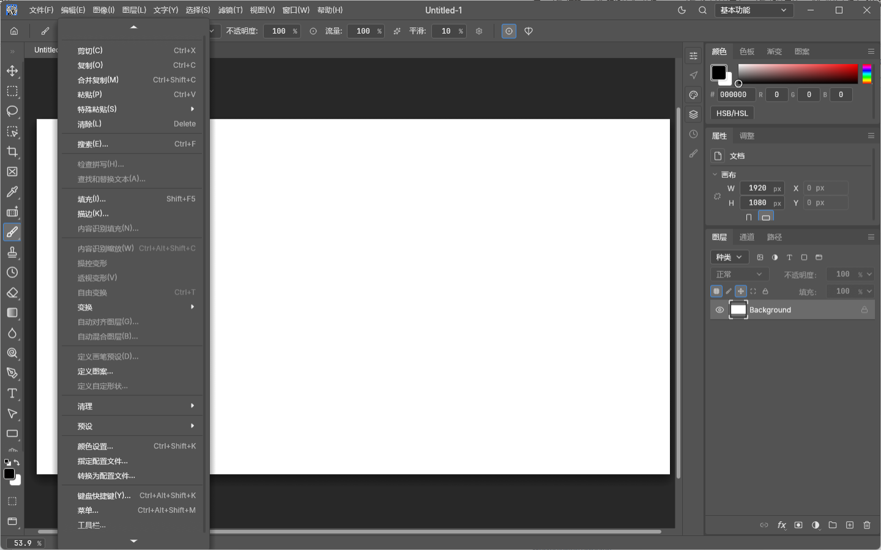The image size is (881, 550).
Task: Select the Lasso tool
Action: [12, 111]
